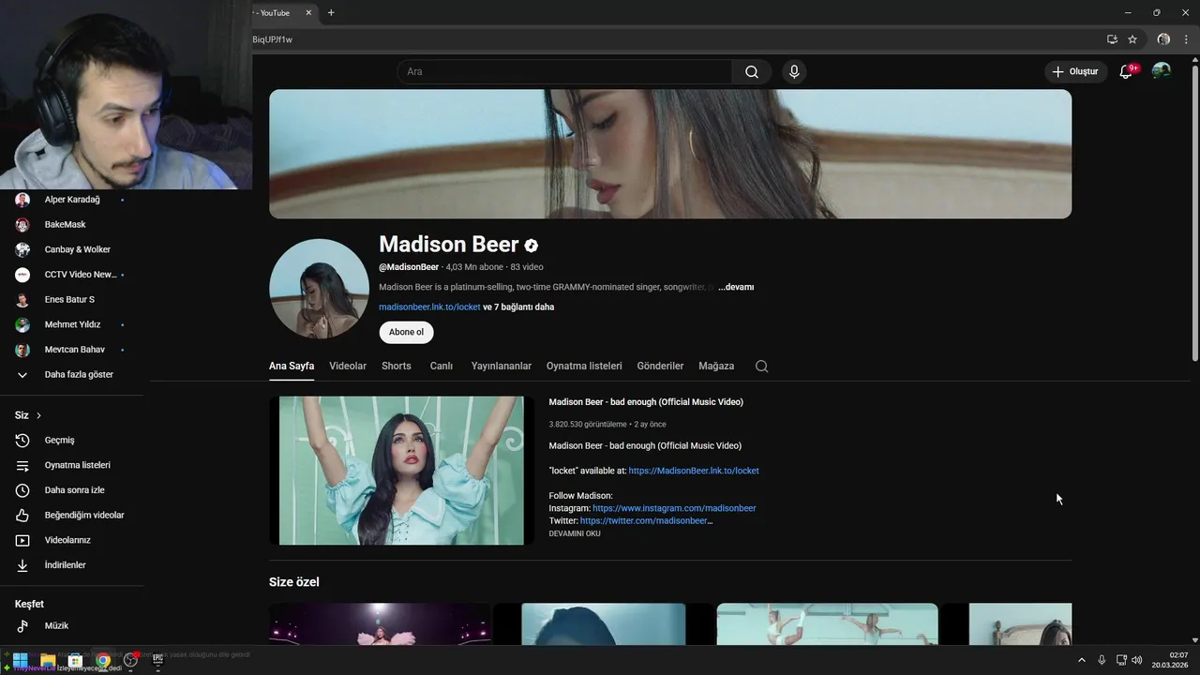Viewport: 1200px width, 675px height.
Task: Click the YouTube Ara search field
Action: (x=565, y=72)
